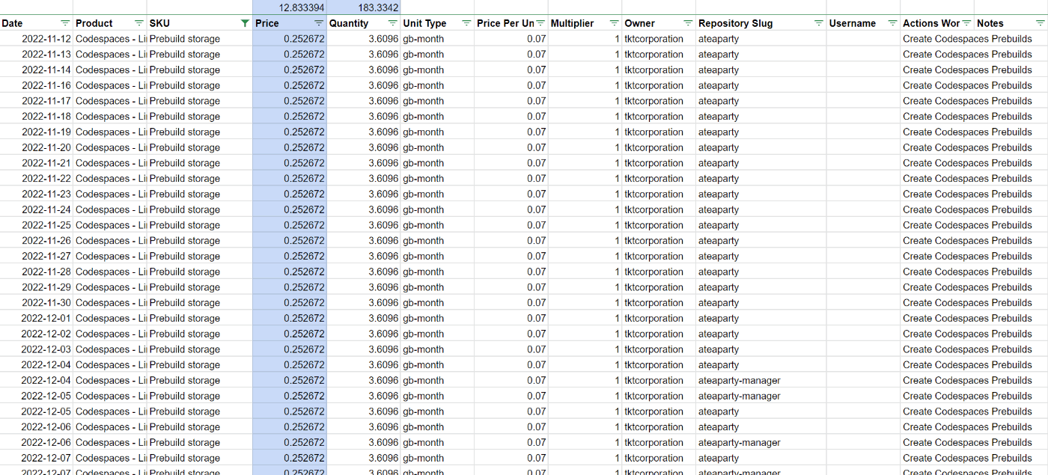Select multiplier 1 in the 2022-11-22 row
The height and width of the screenshot is (475, 1048).
pyautogui.click(x=585, y=179)
